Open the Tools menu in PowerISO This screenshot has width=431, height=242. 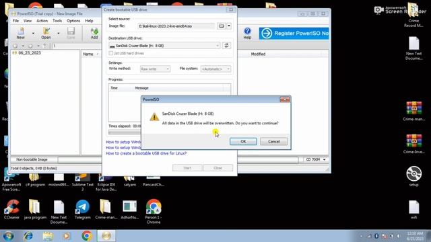(x=57, y=21)
